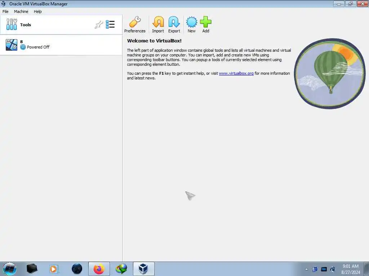Show hidden system tray icons
The width and height of the screenshot is (369, 276).
coord(306,270)
